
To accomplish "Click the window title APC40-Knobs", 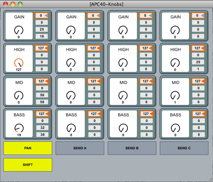I will pyautogui.click(x=106, y=5).
